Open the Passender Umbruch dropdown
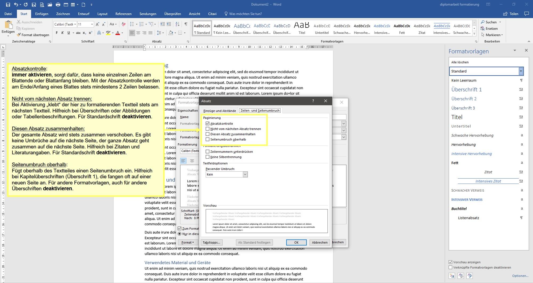The width and height of the screenshot is (533, 283). point(245,174)
